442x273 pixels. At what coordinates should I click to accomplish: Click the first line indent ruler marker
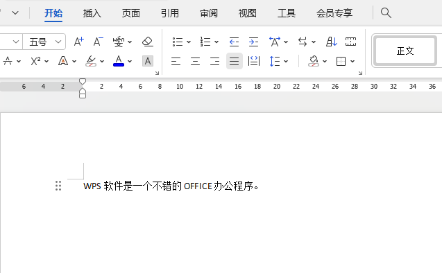[83, 81]
